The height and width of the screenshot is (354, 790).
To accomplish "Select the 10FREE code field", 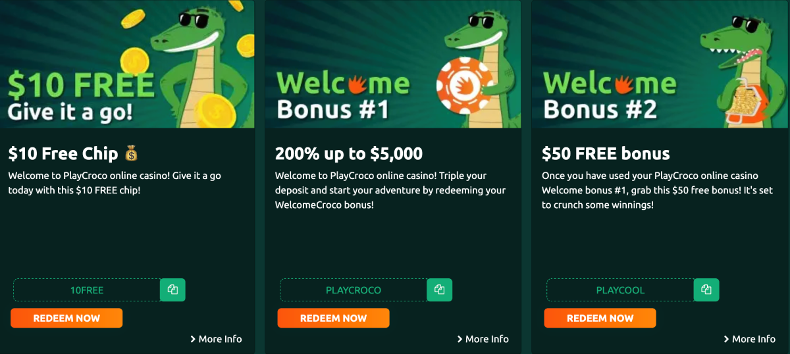I will pos(87,290).
